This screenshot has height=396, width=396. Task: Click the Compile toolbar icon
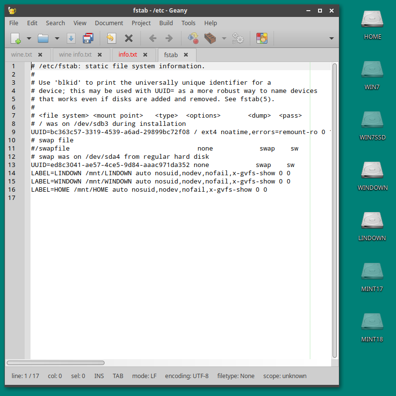point(193,38)
